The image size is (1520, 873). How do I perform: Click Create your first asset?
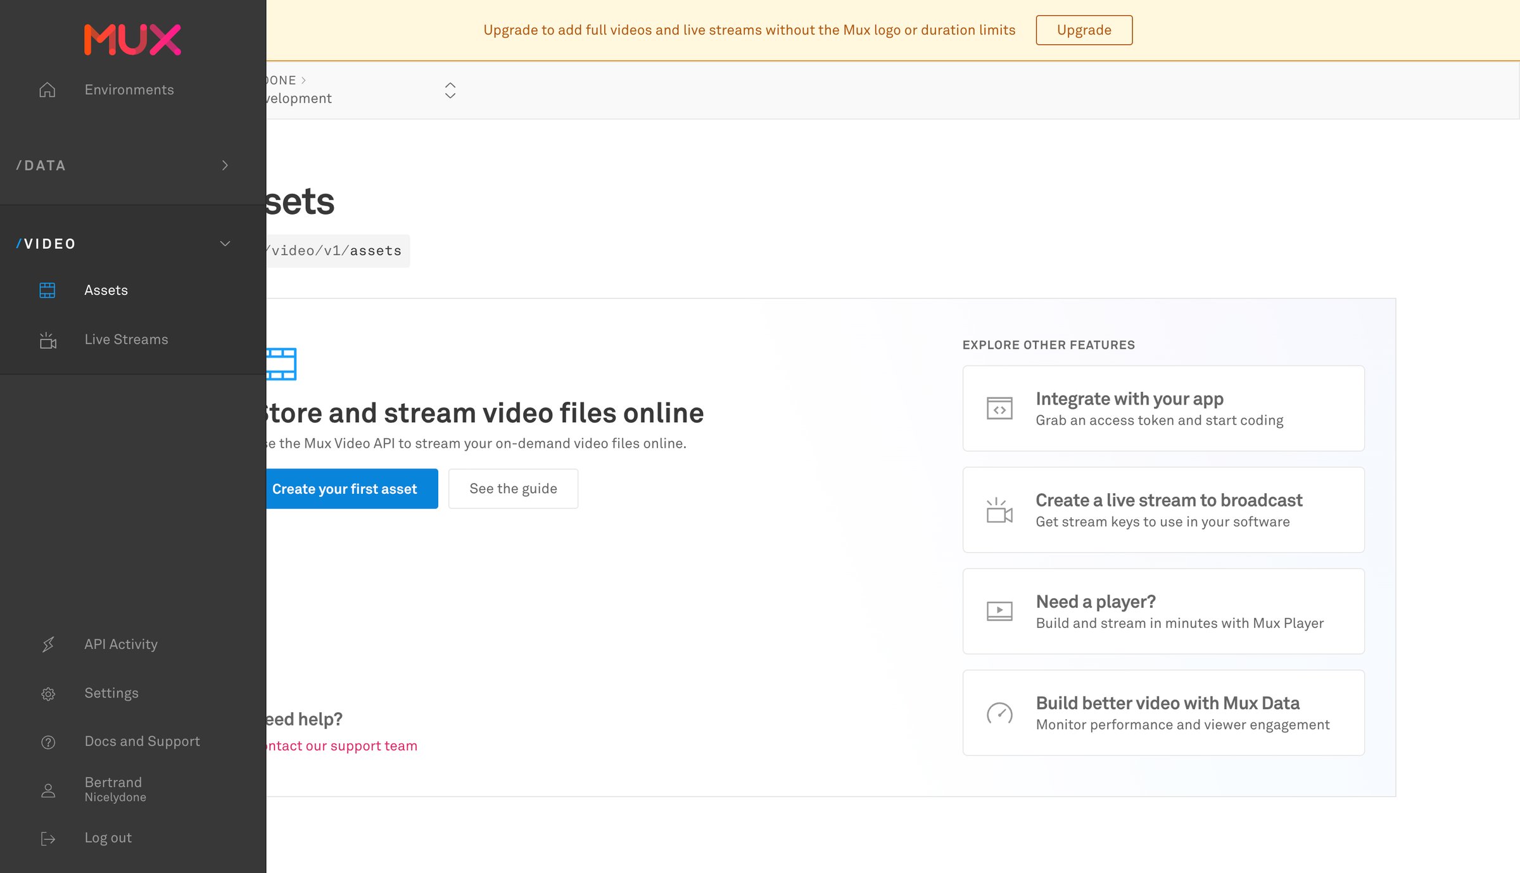351,489
